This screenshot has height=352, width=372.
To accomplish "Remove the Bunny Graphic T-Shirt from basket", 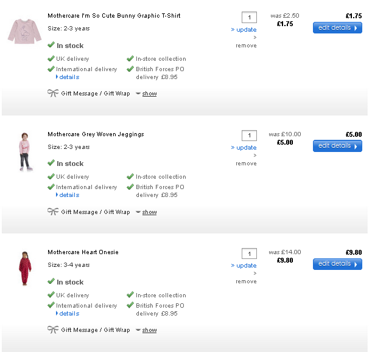I will point(246,46).
